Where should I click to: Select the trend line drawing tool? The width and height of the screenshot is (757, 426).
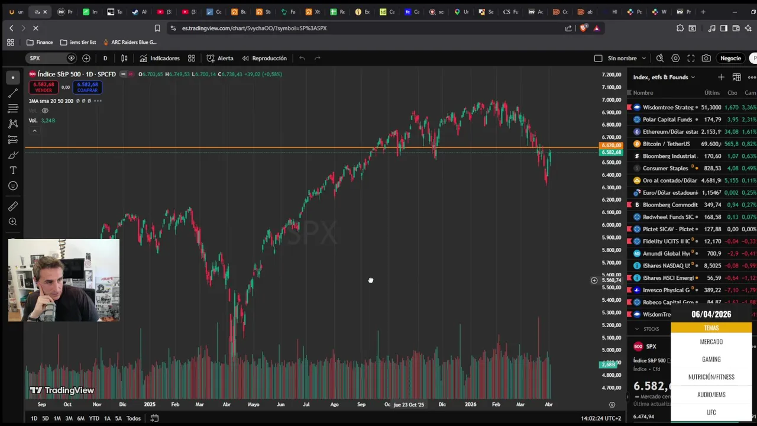click(x=12, y=93)
